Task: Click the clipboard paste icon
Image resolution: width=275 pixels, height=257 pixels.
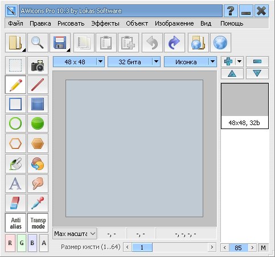Action: point(106,43)
